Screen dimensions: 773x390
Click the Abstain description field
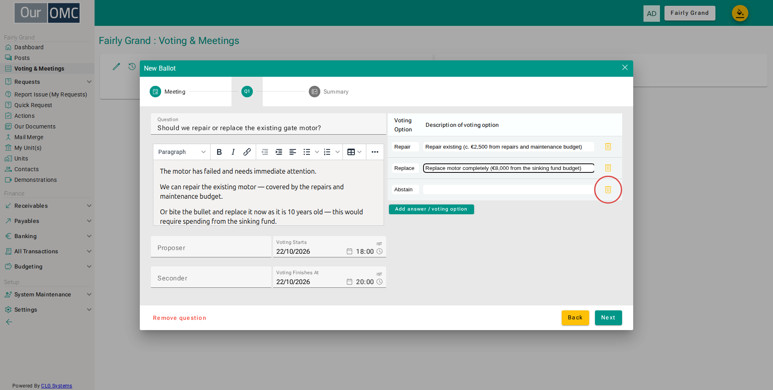509,189
